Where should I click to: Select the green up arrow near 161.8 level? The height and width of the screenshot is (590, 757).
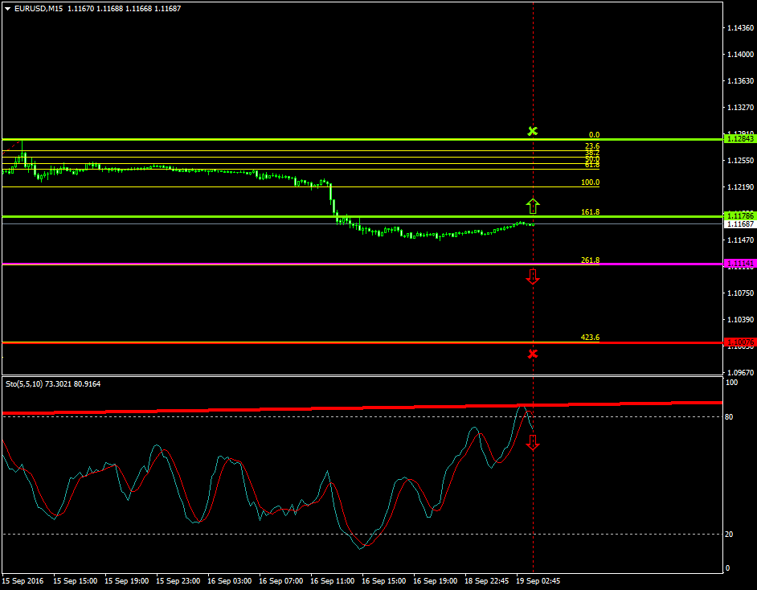533,206
